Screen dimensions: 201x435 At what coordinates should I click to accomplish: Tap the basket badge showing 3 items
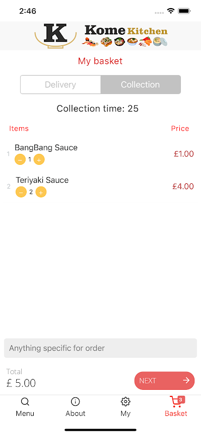(x=181, y=400)
